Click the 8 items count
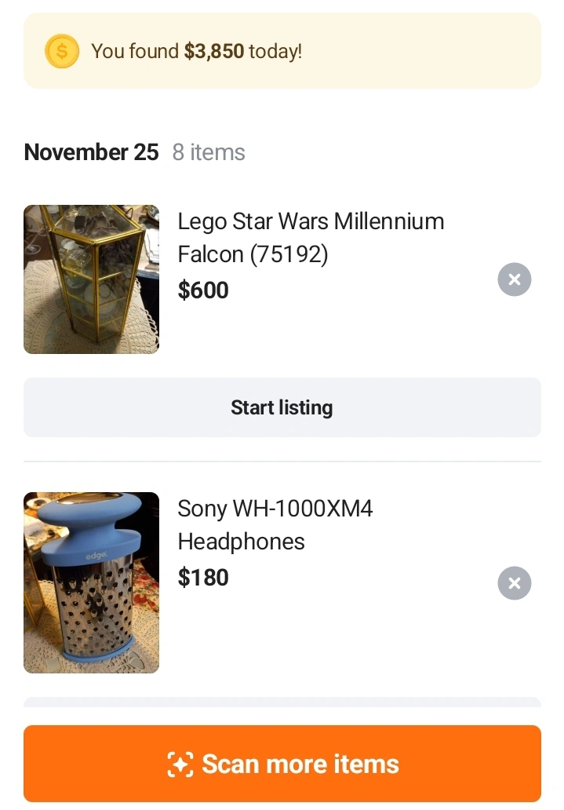 click(x=209, y=152)
